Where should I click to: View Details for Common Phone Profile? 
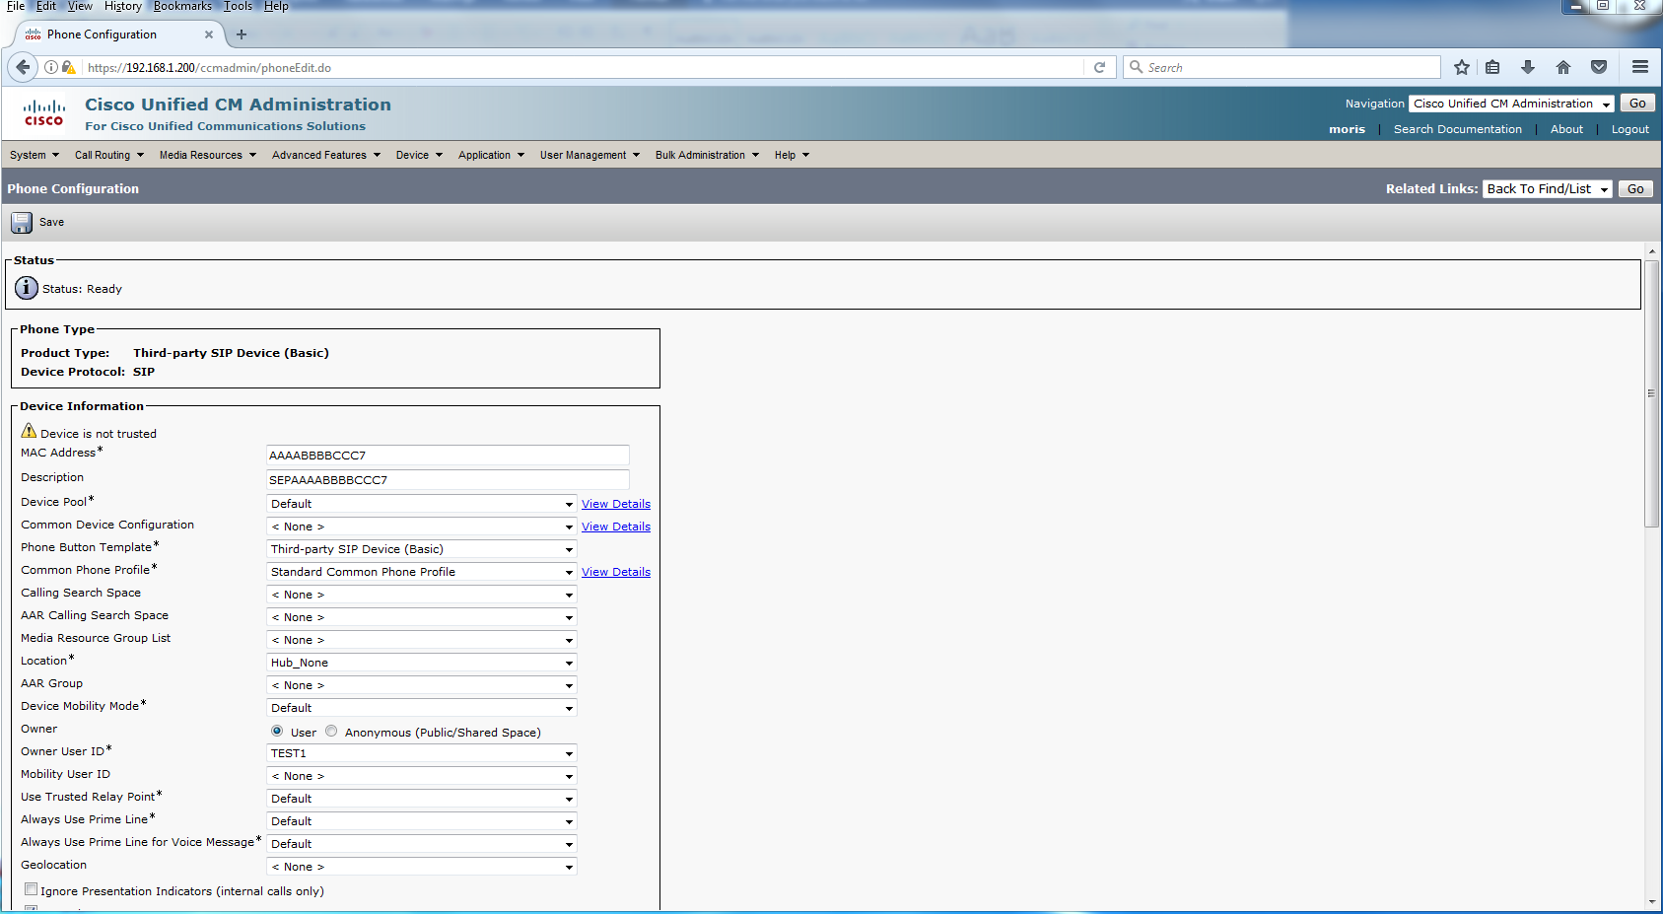[616, 572]
